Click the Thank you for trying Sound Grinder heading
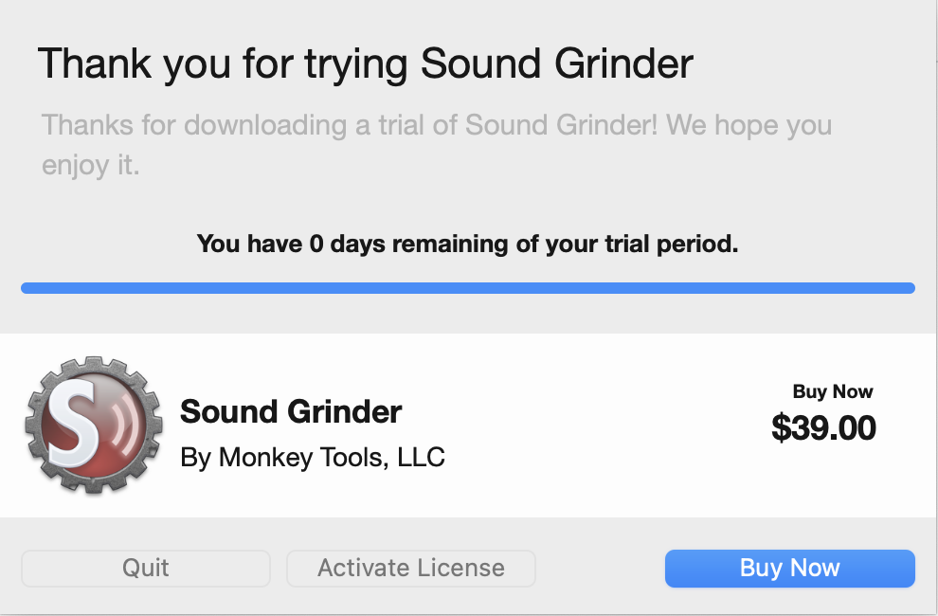Image resolution: width=938 pixels, height=616 pixels. (366, 64)
